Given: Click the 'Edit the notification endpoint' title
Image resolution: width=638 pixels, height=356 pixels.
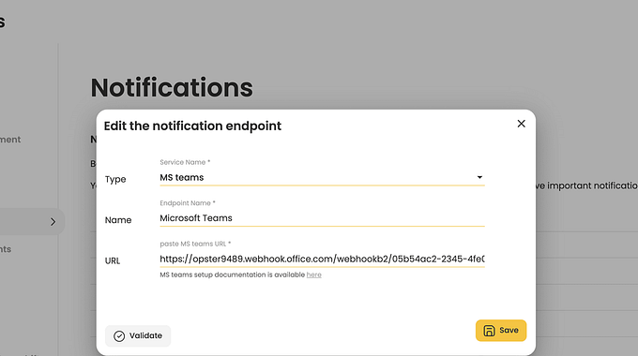Looking at the screenshot, I should 192,126.
